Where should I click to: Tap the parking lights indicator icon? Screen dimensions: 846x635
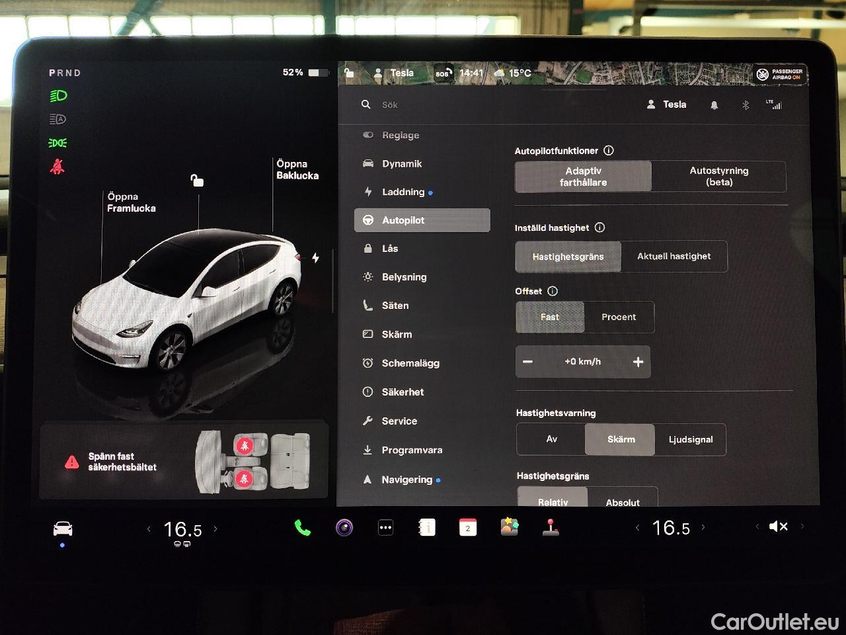click(x=58, y=143)
